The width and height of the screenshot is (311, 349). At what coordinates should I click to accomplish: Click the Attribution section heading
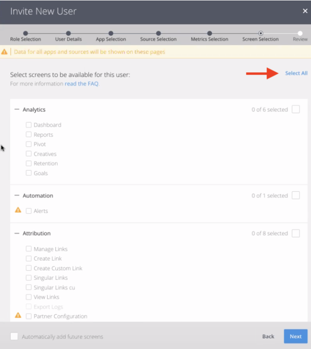click(x=37, y=233)
